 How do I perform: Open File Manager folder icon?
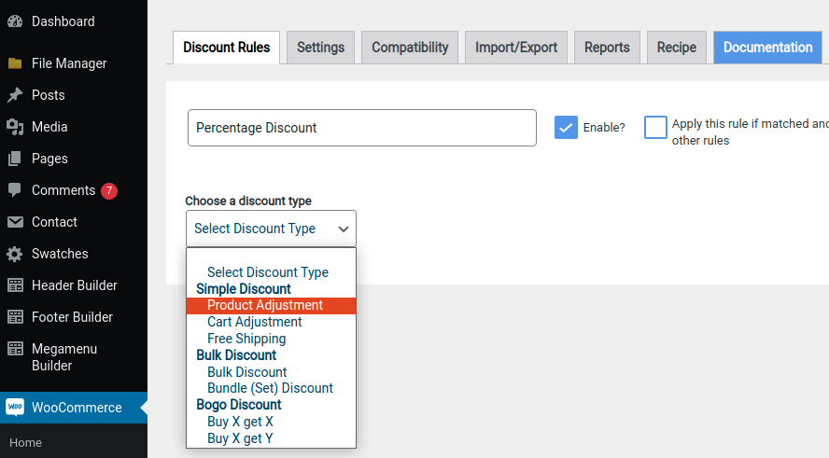15,63
